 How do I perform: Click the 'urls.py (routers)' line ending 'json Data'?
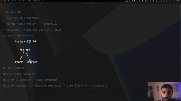55,86
